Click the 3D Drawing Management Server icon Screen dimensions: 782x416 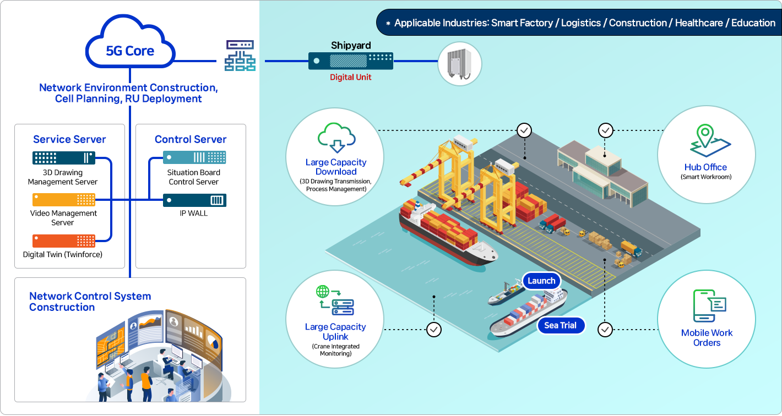[x=64, y=158]
